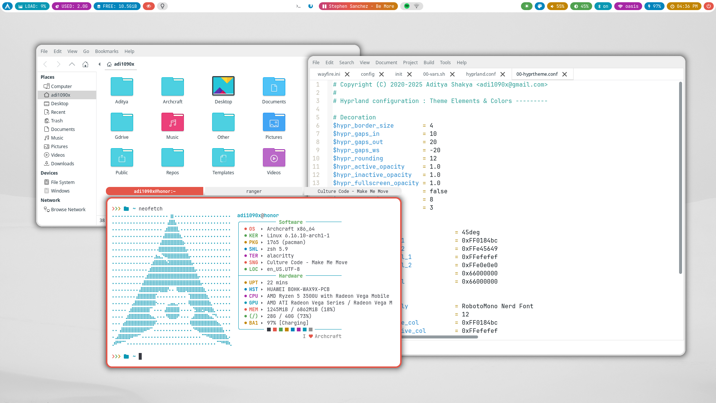Click the red power button in top bar
This screenshot has height=403, width=716.
[x=709, y=6]
